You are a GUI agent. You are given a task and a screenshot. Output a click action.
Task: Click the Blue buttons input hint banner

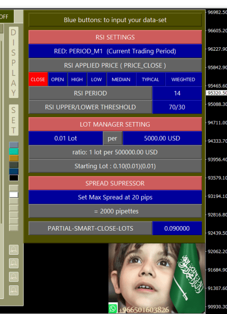tap(115, 20)
